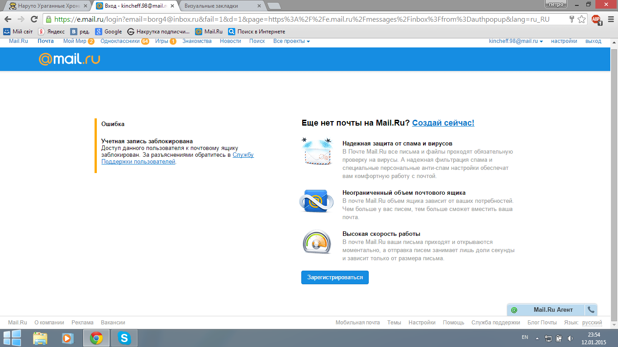Open the Mail.Ru bookmark
The height and width of the screenshot is (347, 618).
209,32
